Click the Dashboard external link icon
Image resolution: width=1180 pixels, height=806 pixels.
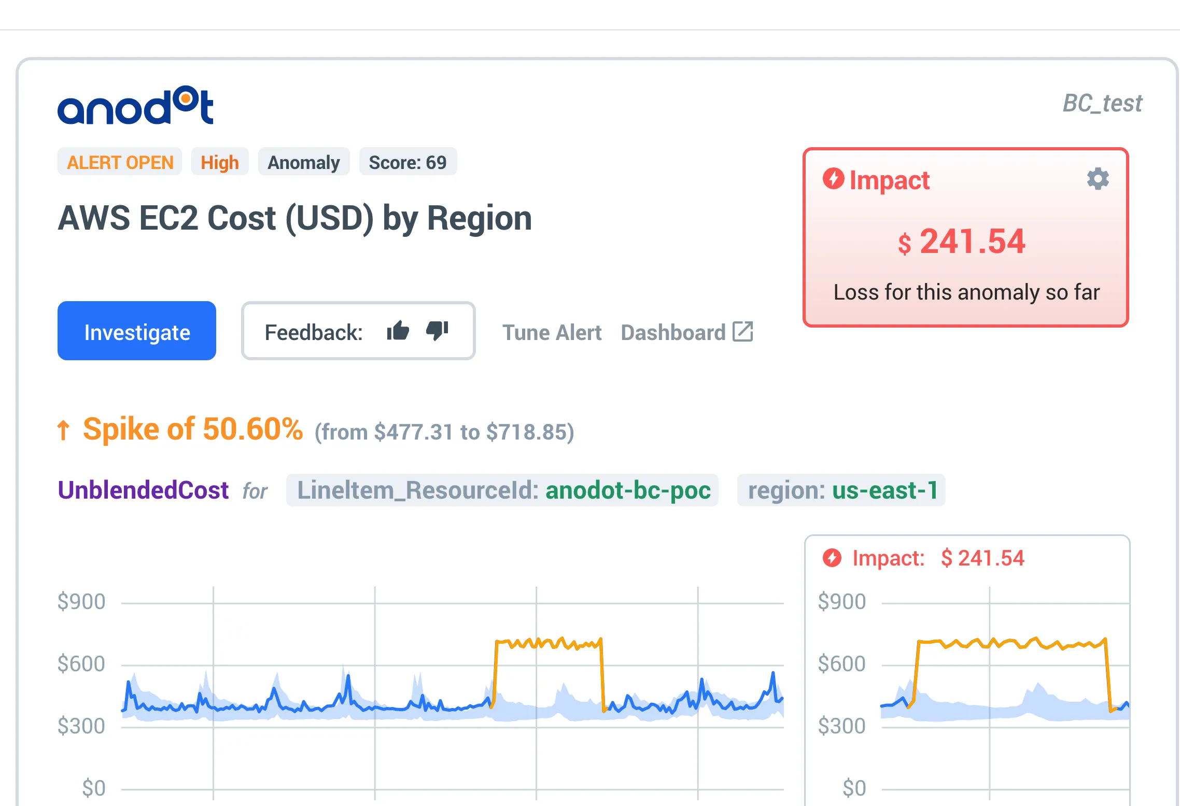tap(742, 332)
